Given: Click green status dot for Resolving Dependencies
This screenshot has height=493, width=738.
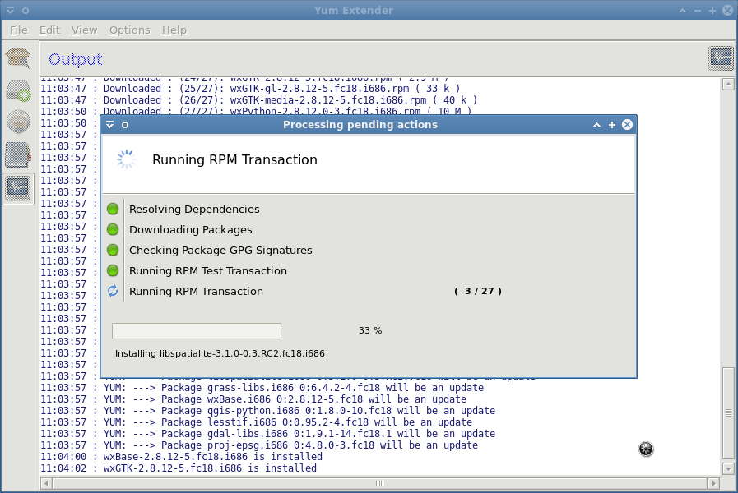Looking at the screenshot, I should click(113, 210).
